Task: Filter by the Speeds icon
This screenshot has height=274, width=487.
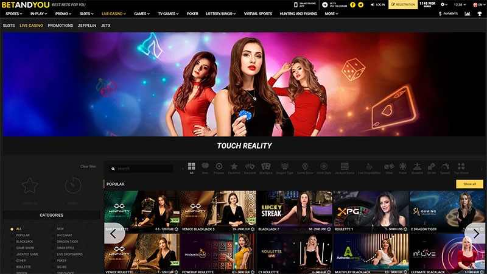Action: 445,168
